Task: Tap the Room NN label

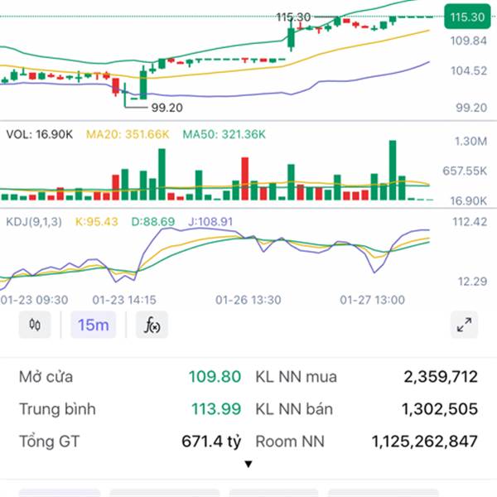Action: coord(290,442)
